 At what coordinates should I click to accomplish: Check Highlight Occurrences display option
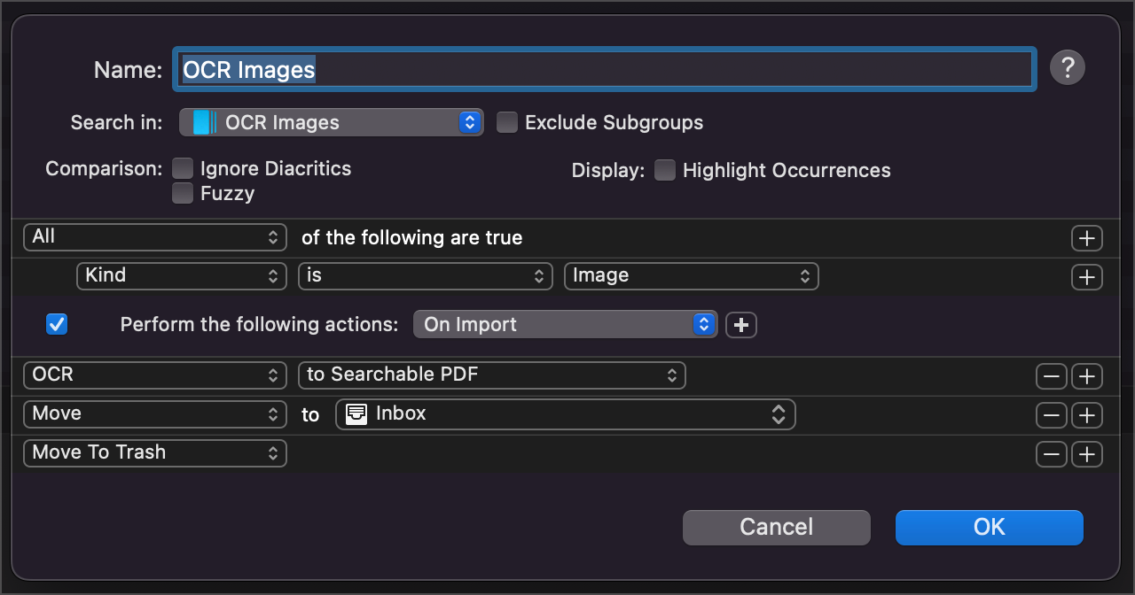(665, 170)
